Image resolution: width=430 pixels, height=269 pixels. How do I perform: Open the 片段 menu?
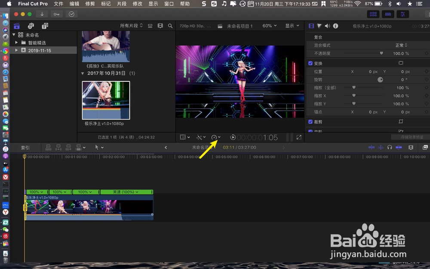coord(122,4)
